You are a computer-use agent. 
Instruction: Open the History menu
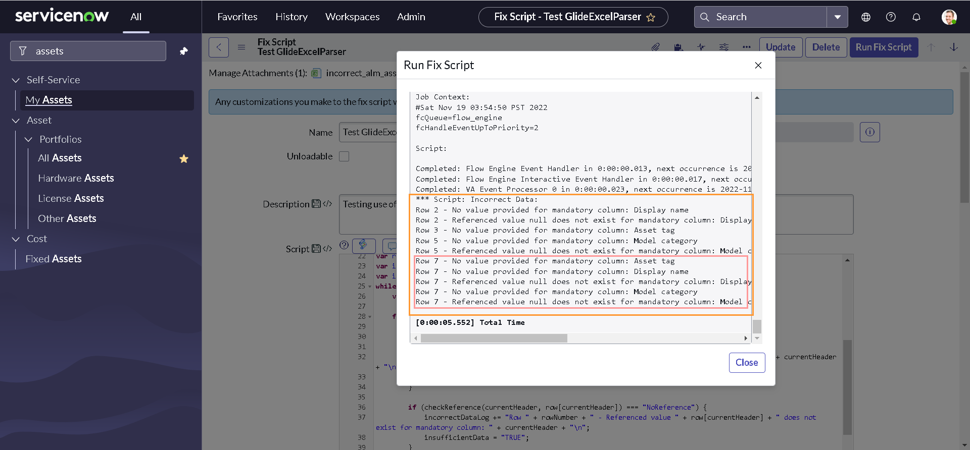coord(292,17)
